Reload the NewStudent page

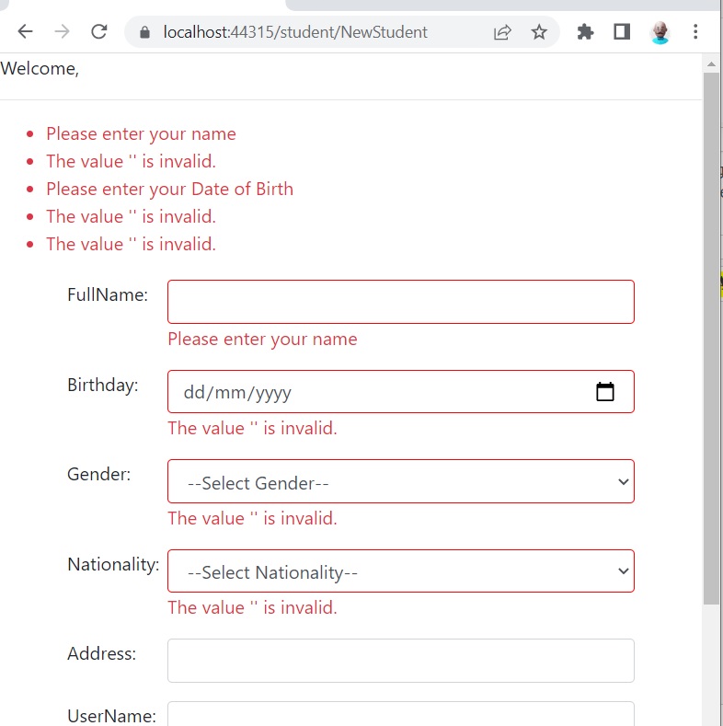coord(99,32)
